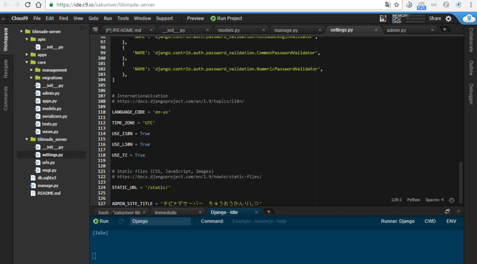
Task: Collapse the top menu bar arrow
Action: point(3,19)
